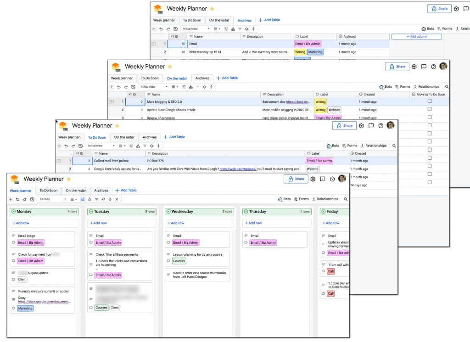This screenshot has height=342, width=470.
Task: Open the Kanban view dropdown
Action: pos(52,199)
